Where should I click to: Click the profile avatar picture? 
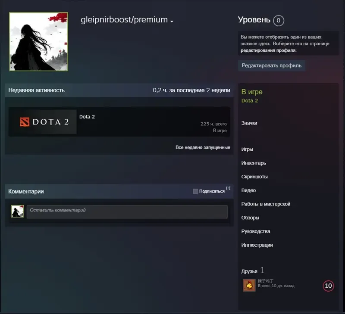click(x=38, y=42)
